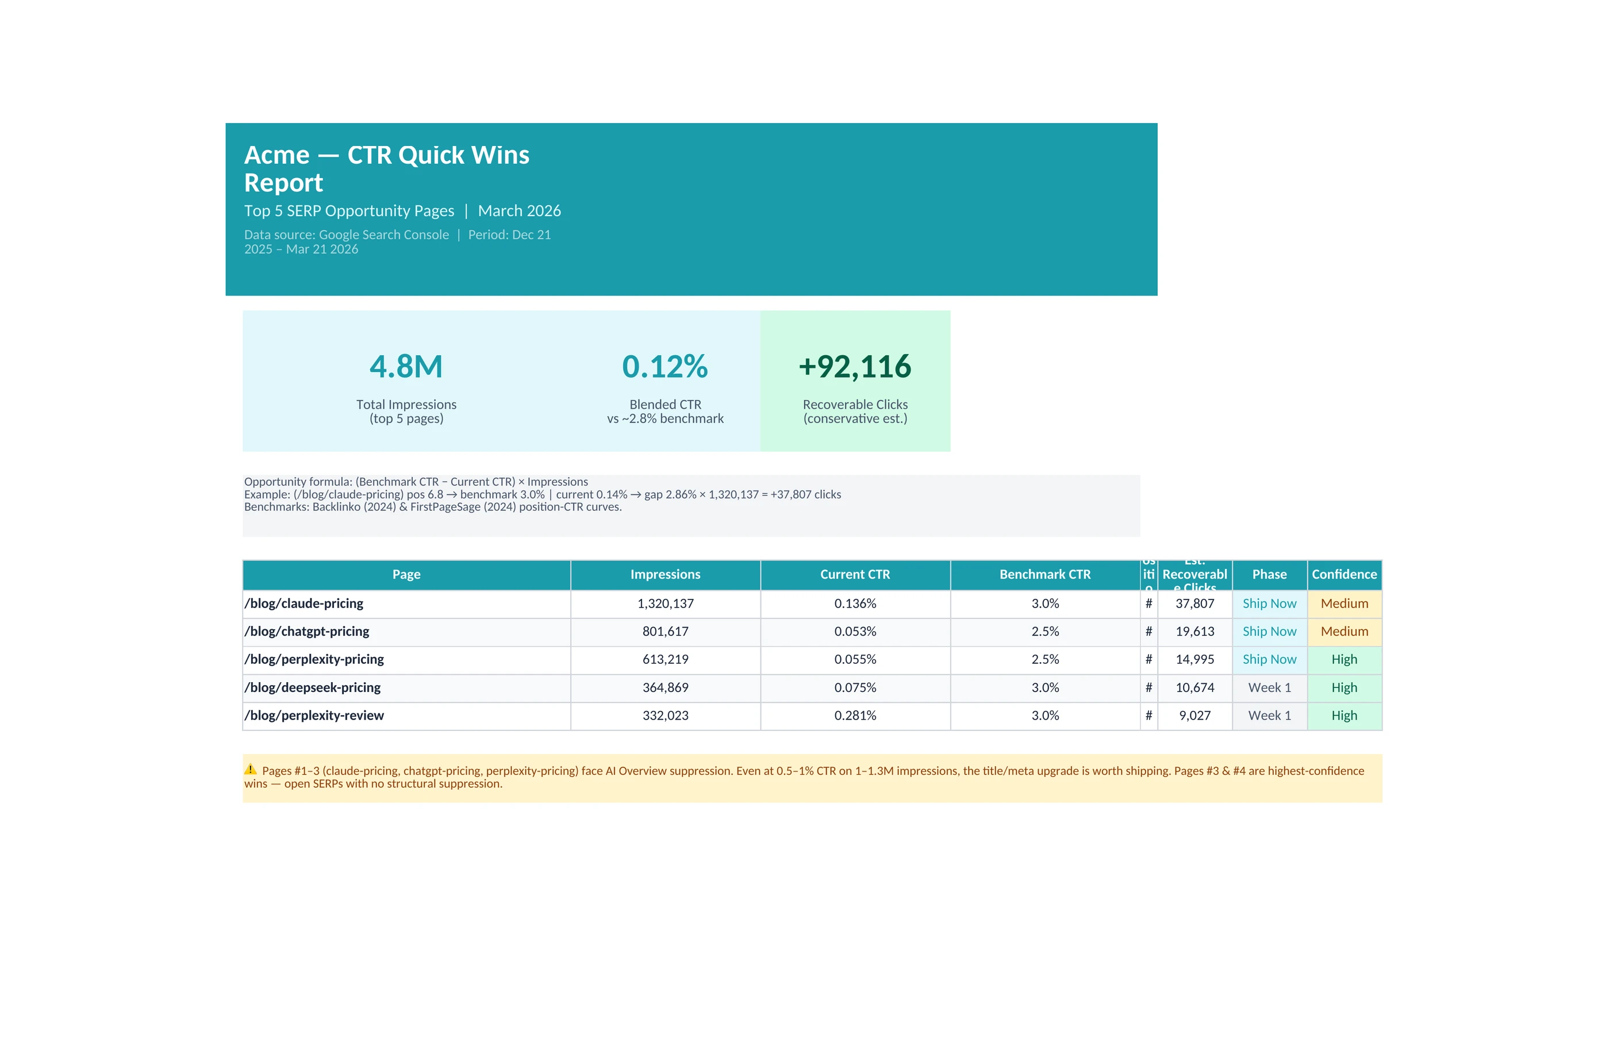Screen dimensions: 1621x1046
Task: Select the +92,116 Recoverable Clicks card
Action: pos(854,380)
